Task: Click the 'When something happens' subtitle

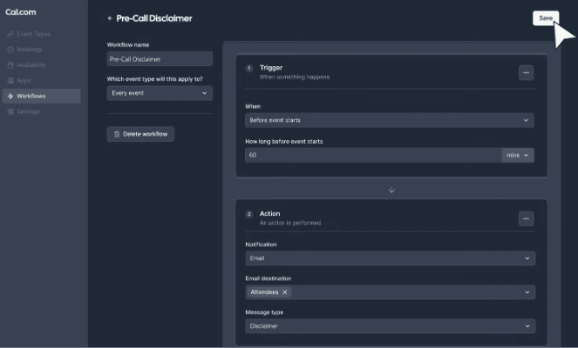Action: tap(295, 77)
